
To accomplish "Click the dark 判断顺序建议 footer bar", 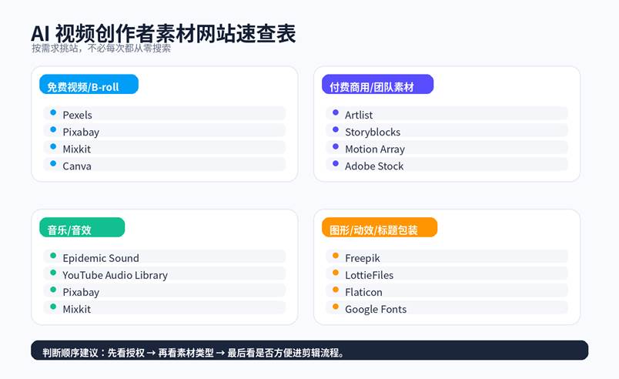I will click(x=309, y=350).
